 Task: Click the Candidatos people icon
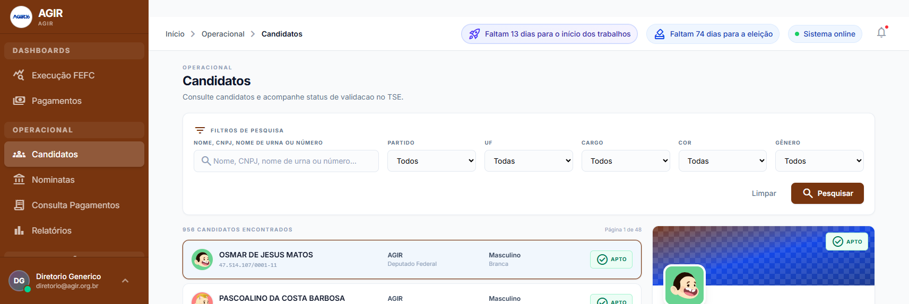(19, 154)
